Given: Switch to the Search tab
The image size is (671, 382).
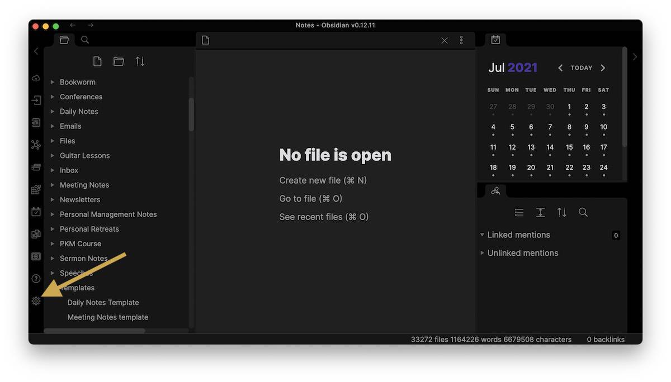Looking at the screenshot, I should click(x=85, y=40).
